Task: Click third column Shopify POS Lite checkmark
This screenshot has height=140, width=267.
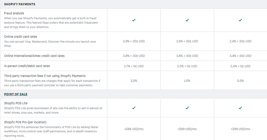Action: 240,108
